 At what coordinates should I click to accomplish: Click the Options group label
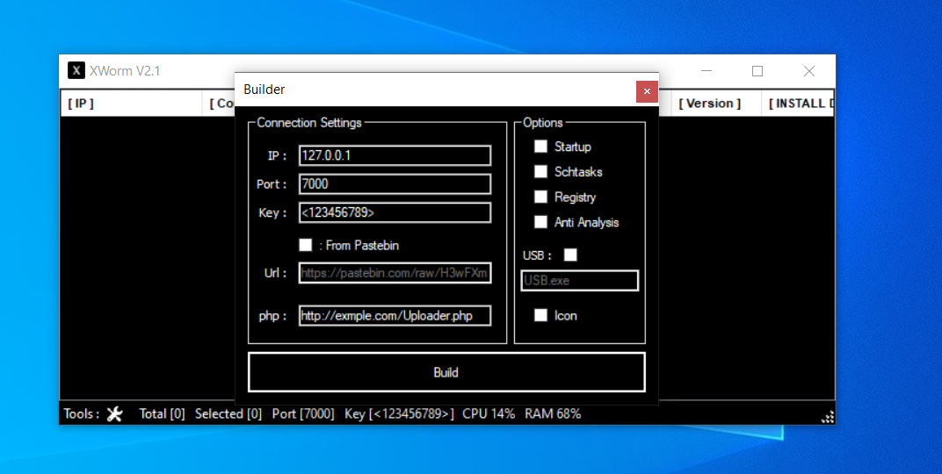point(542,122)
